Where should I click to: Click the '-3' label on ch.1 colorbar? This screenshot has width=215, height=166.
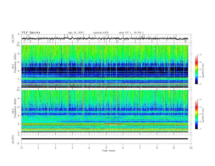(200, 55)
